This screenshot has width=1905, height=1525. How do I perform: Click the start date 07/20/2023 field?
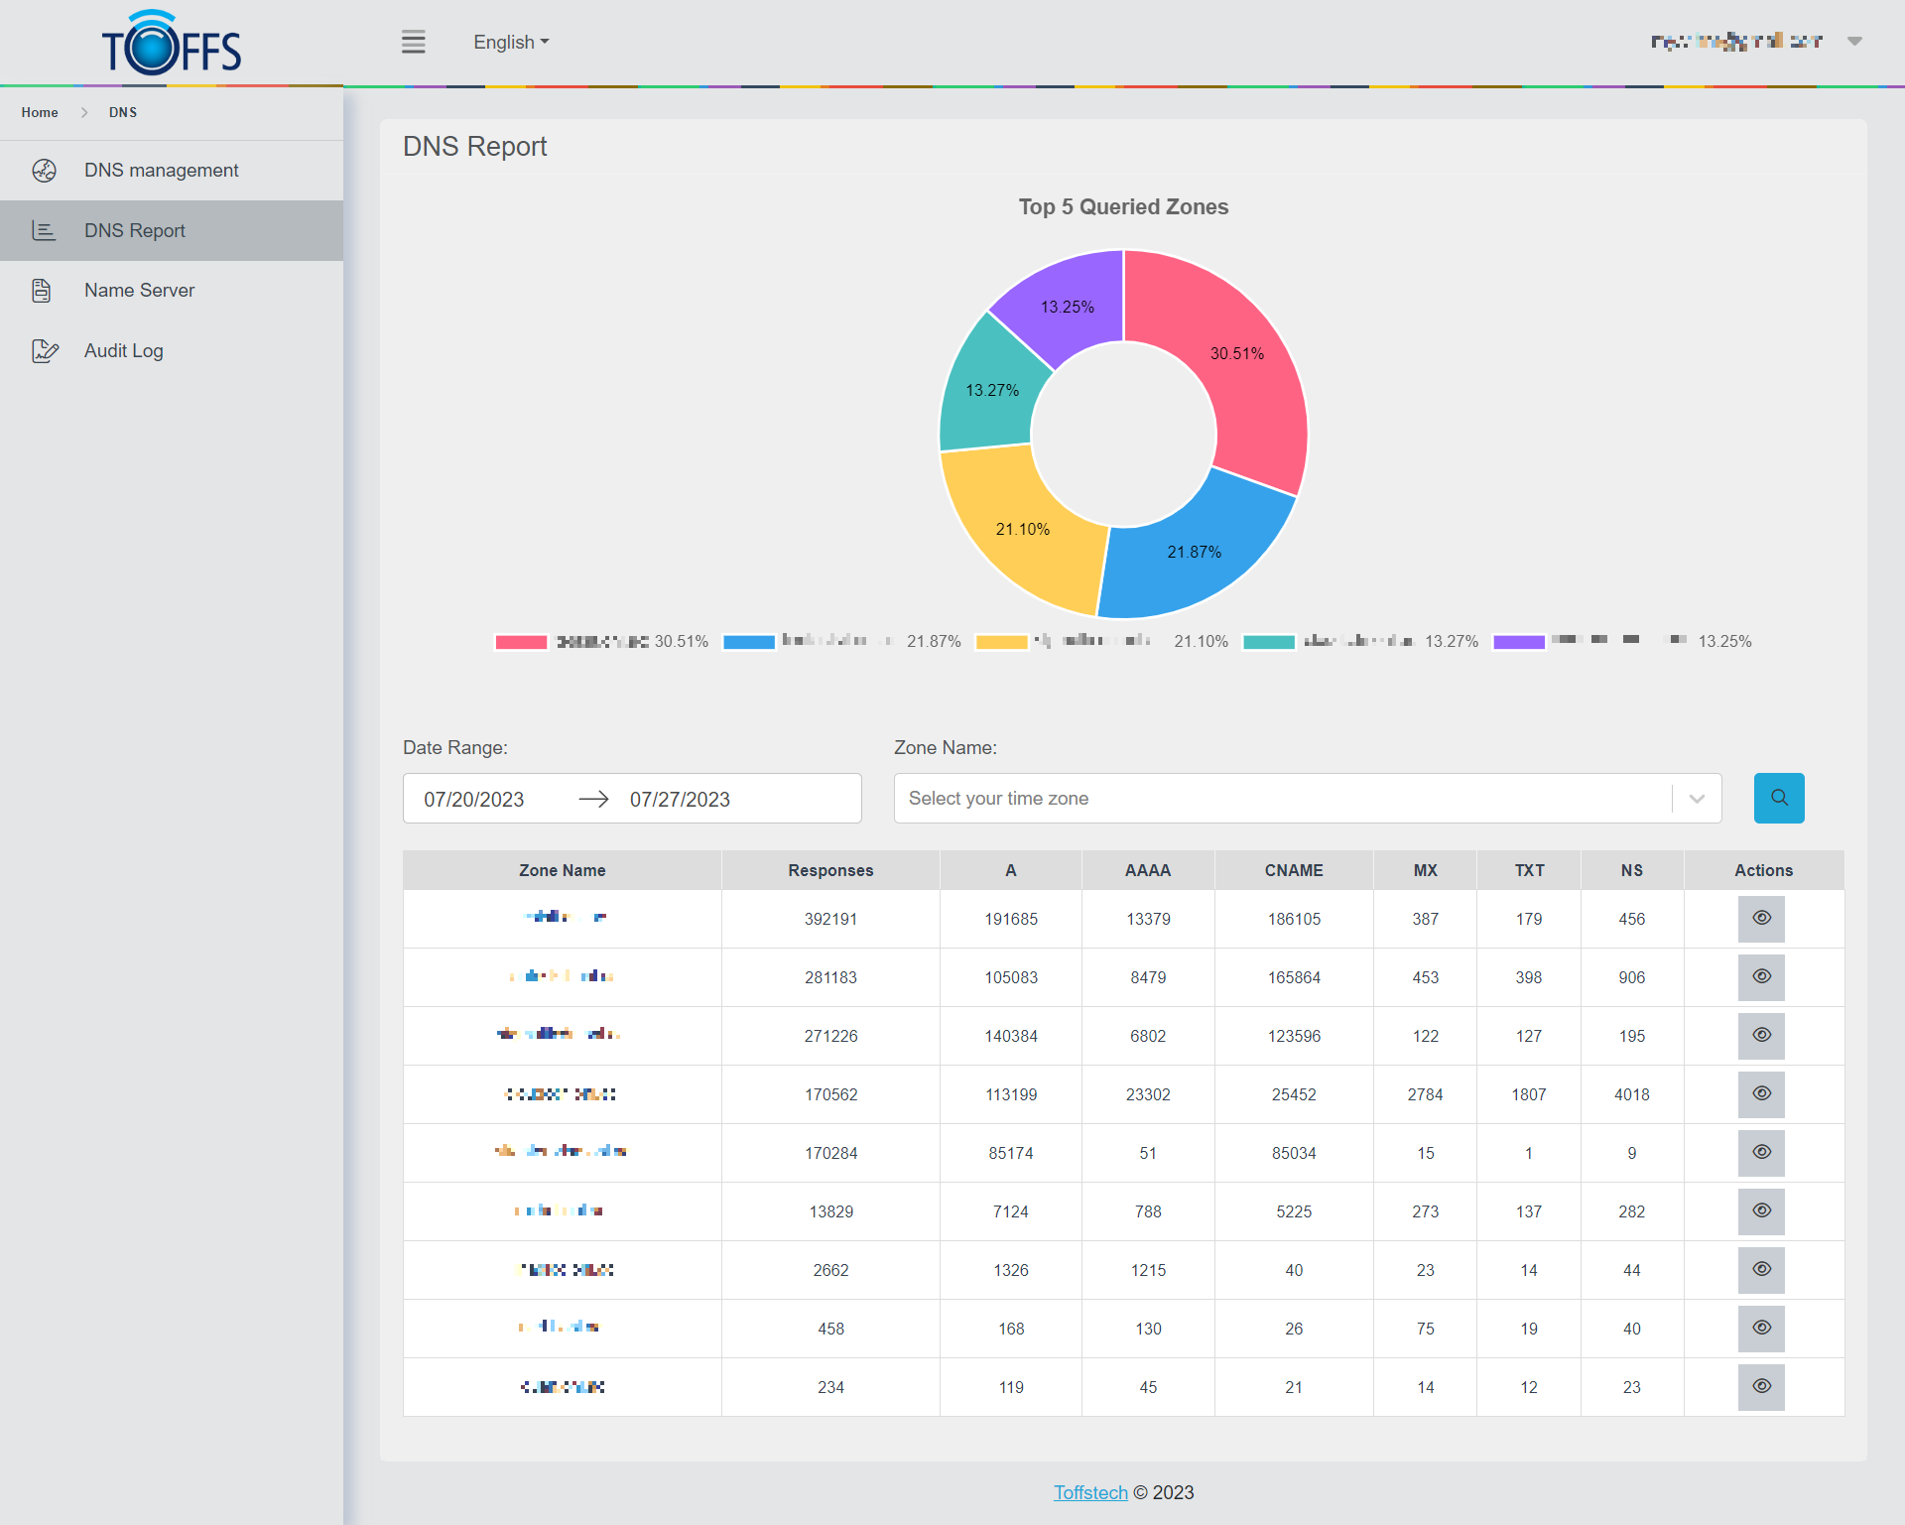coord(474,799)
